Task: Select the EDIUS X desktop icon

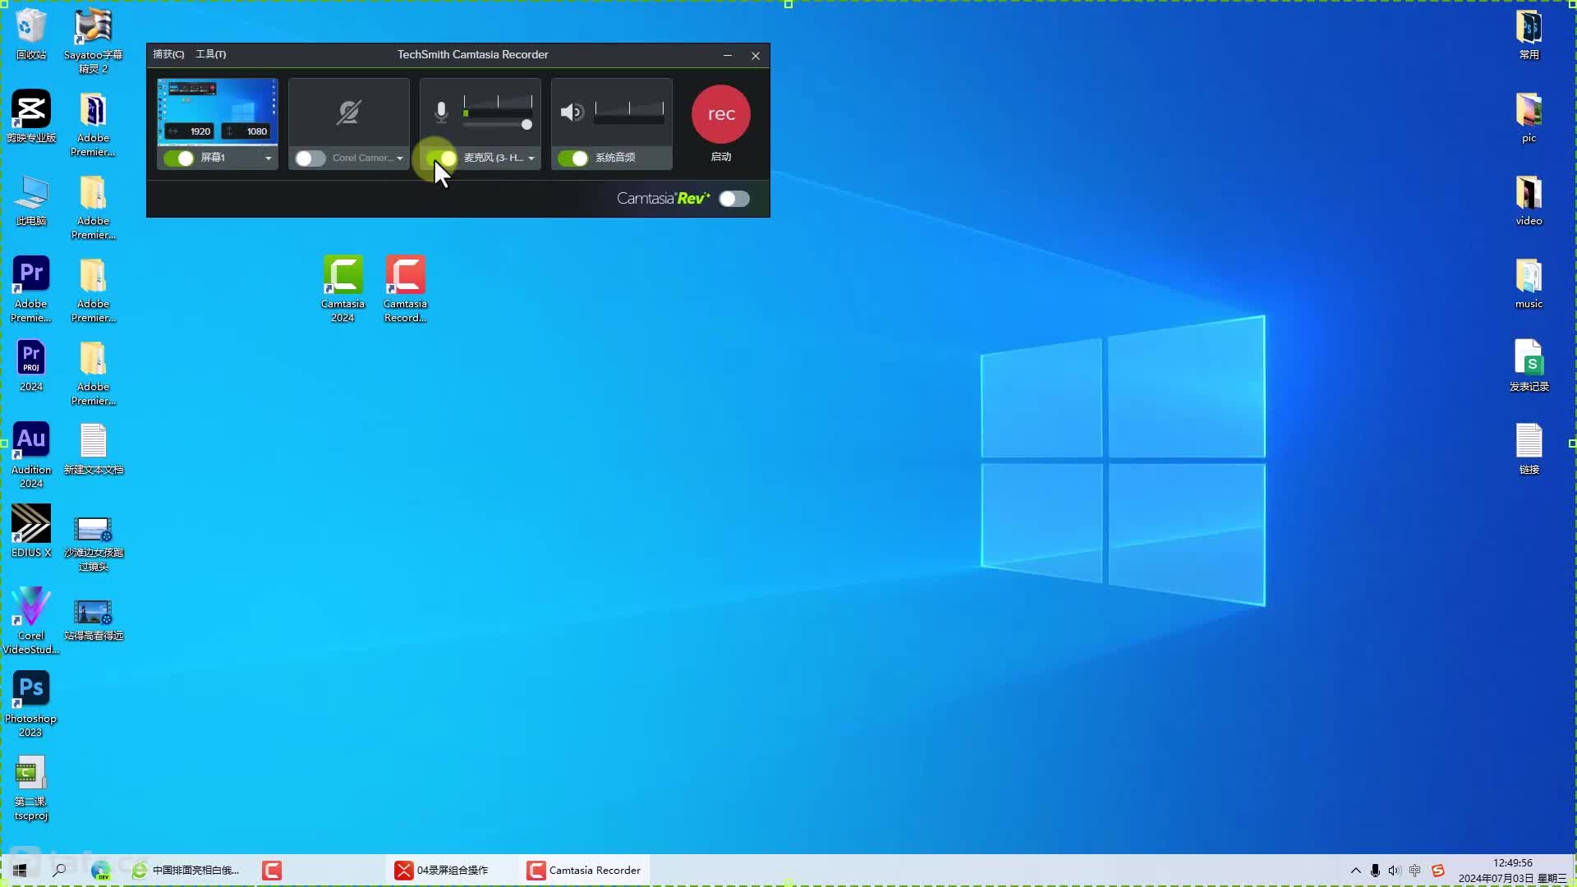Action: click(31, 531)
